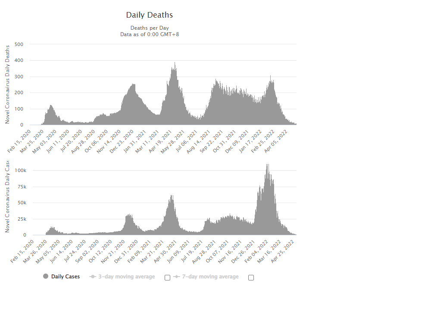Click the Deaths per Day subtitle
The width and height of the screenshot is (431, 314).
(x=149, y=28)
